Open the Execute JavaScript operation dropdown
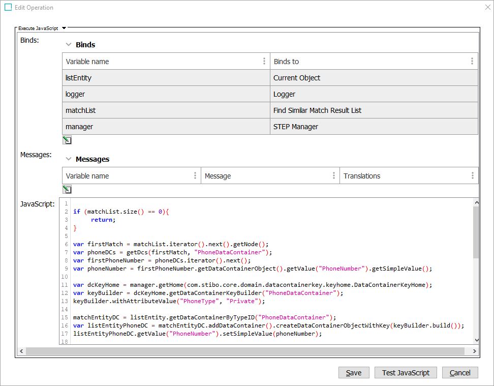This screenshot has height=386, width=494. point(64,28)
